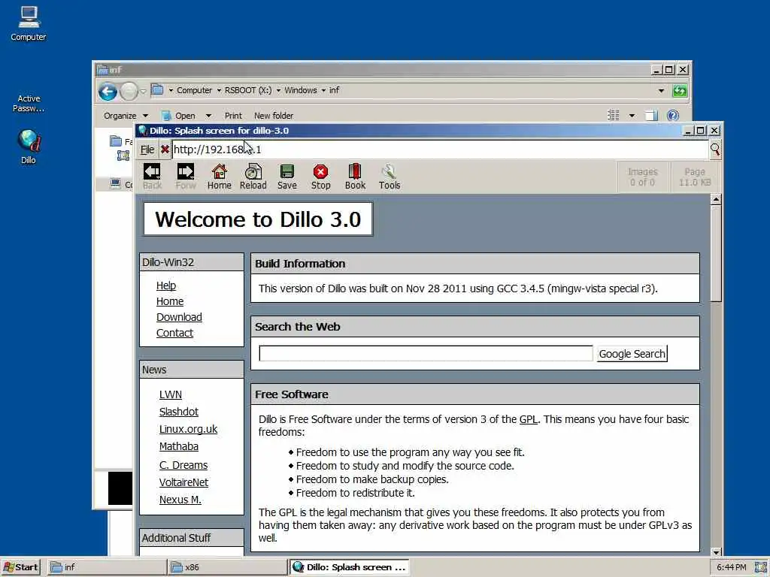Open the Explorer help question-mark icon
770x577 pixels.
pyautogui.click(x=673, y=115)
